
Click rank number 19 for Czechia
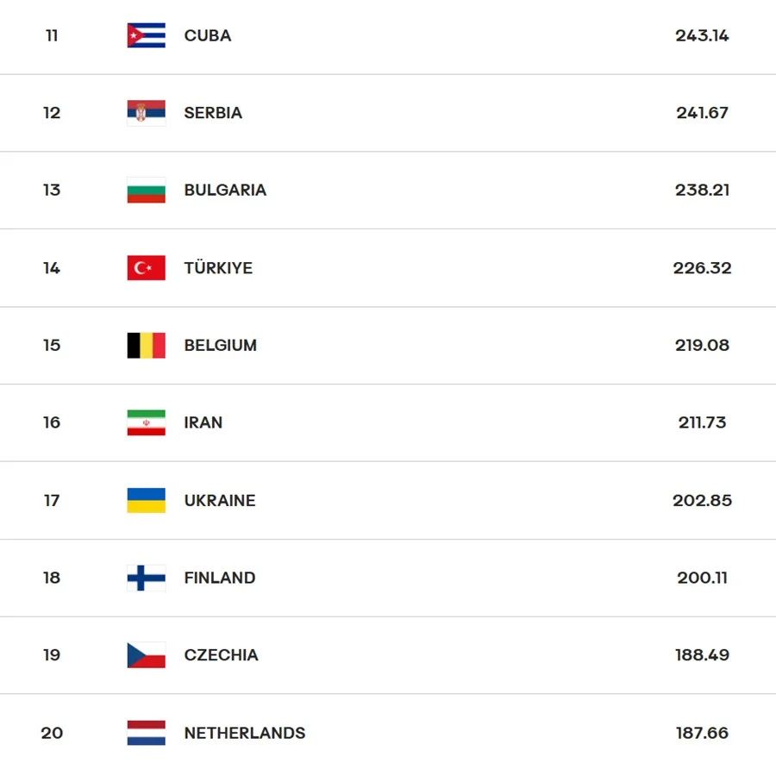[52, 655]
